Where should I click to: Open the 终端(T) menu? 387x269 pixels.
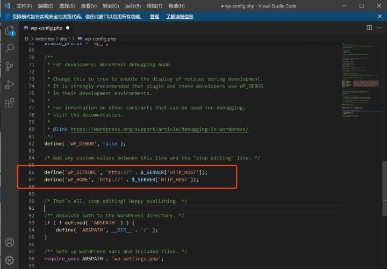[x=155, y=6]
